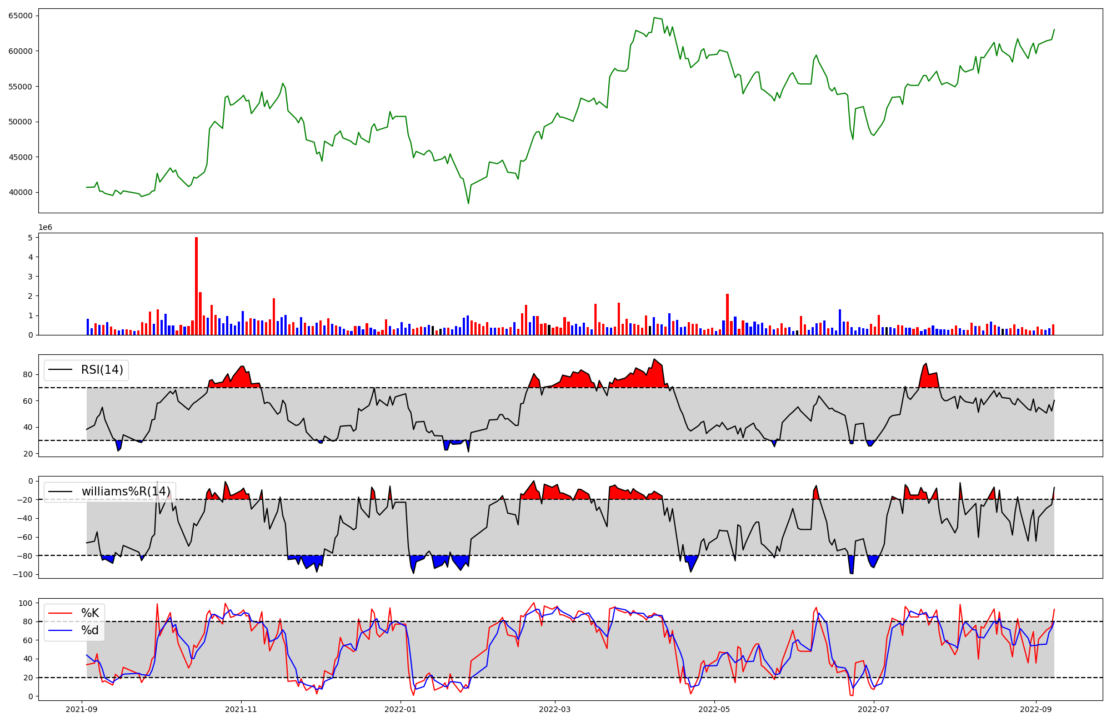Image resolution: width=1111 pixels, height=722 pixels.
Task: Click the 1e6 scale label above volume axis
Action: (x=45, y=228)
